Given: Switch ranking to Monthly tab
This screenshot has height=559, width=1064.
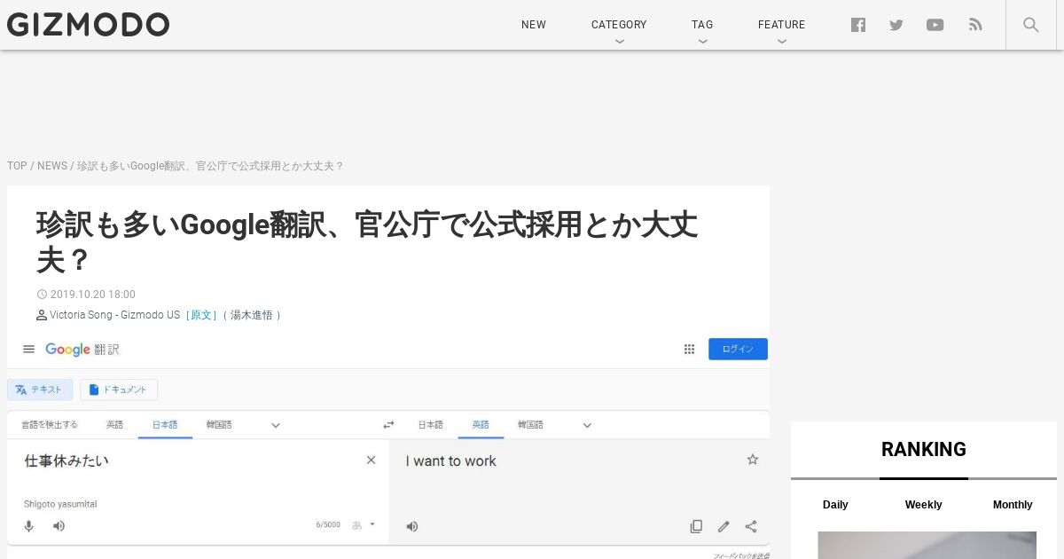Looking at the screenshot, I should [1013, 505].
